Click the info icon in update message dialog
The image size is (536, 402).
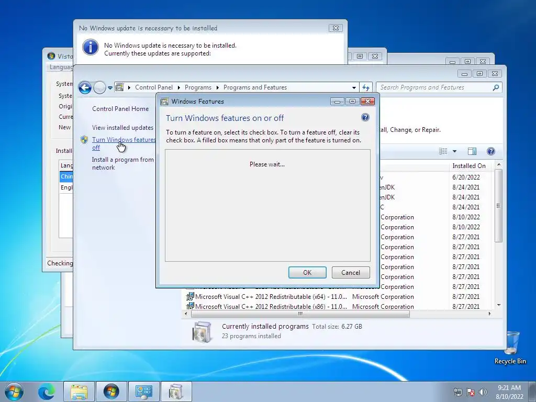point(91,48)
